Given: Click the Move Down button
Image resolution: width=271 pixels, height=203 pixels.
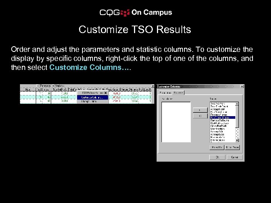Looking at the screenshot, I should tap(232, 147).
